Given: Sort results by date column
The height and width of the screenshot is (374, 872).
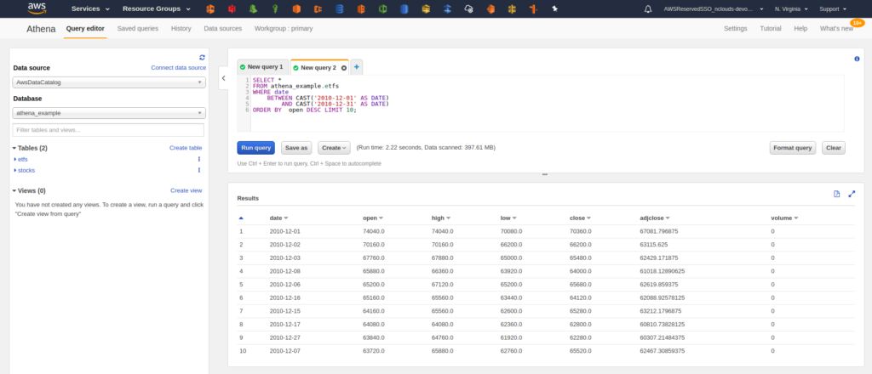Looking at the screenshot, I should pos(278,218).
